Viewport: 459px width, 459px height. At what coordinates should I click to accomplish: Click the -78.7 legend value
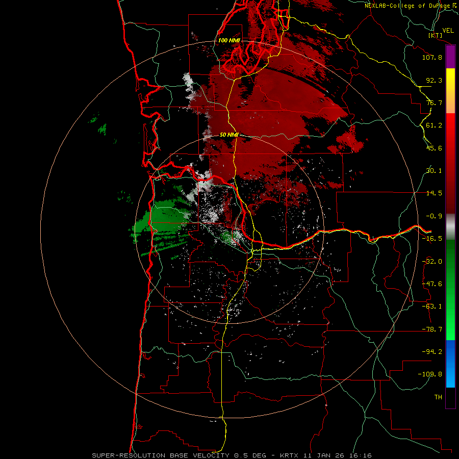click(432, 329)
